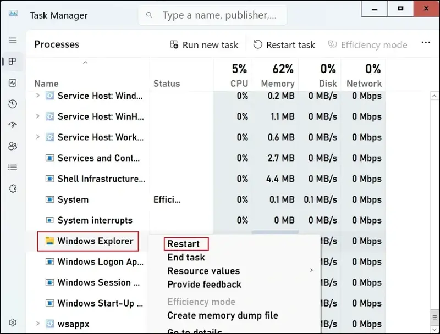The height and width of the screenshot is (334, 440).
Task: Open Task Manager settings gear
Action: [x=13, y=322]
